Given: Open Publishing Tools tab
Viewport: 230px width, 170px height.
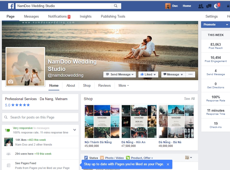Looking at the screenshot, I should pos(113,16).
